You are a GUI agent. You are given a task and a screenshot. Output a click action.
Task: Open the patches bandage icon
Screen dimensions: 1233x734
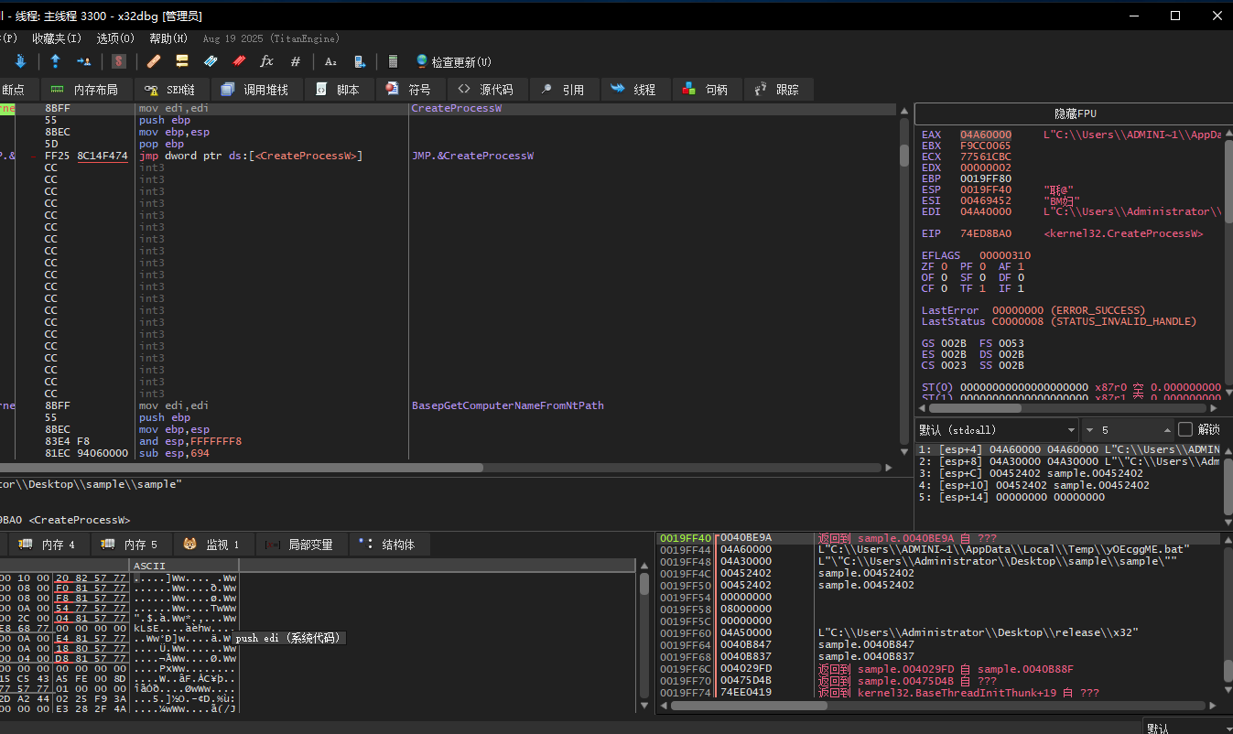coord(154,61)
